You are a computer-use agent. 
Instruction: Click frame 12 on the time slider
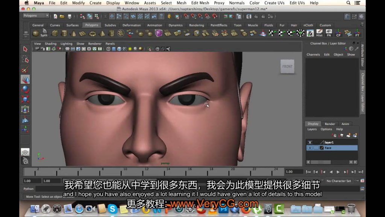[x=146, y=171]
